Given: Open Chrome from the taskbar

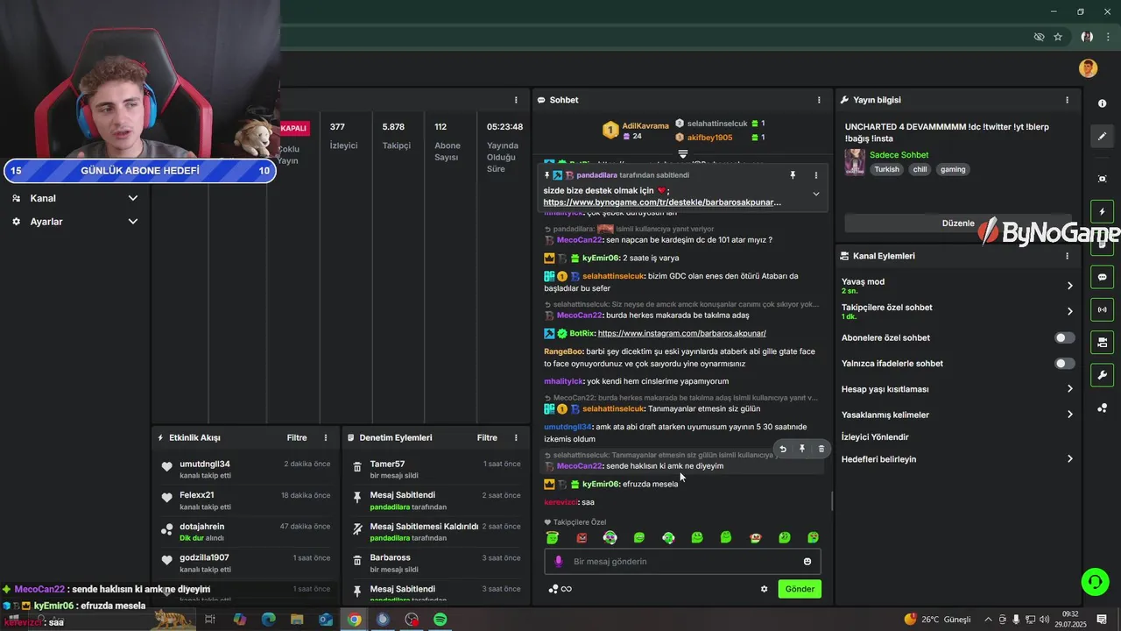Looking at the screenshot, I should (354, 620).
